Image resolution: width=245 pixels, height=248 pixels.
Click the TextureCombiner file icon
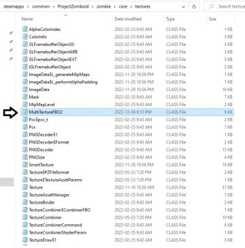[24, 217]
